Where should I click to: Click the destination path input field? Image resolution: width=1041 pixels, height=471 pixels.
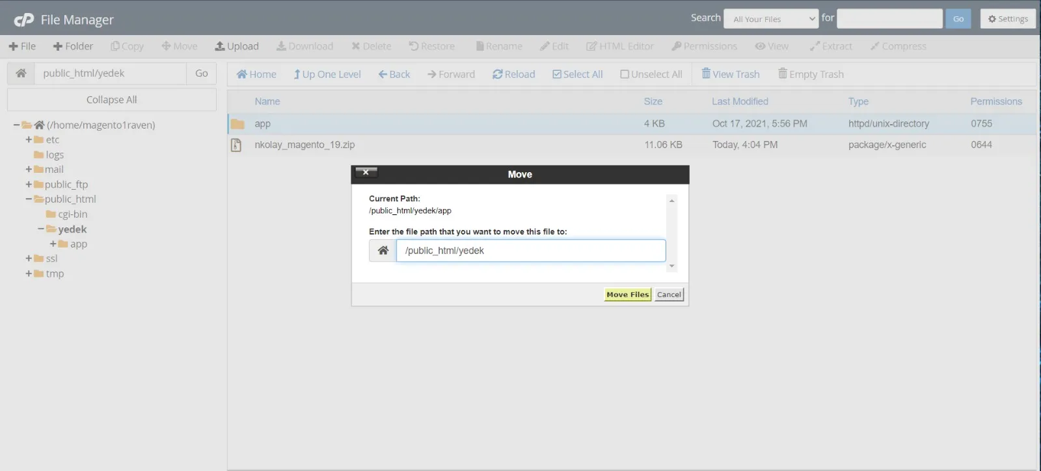(x=530, y=251)
